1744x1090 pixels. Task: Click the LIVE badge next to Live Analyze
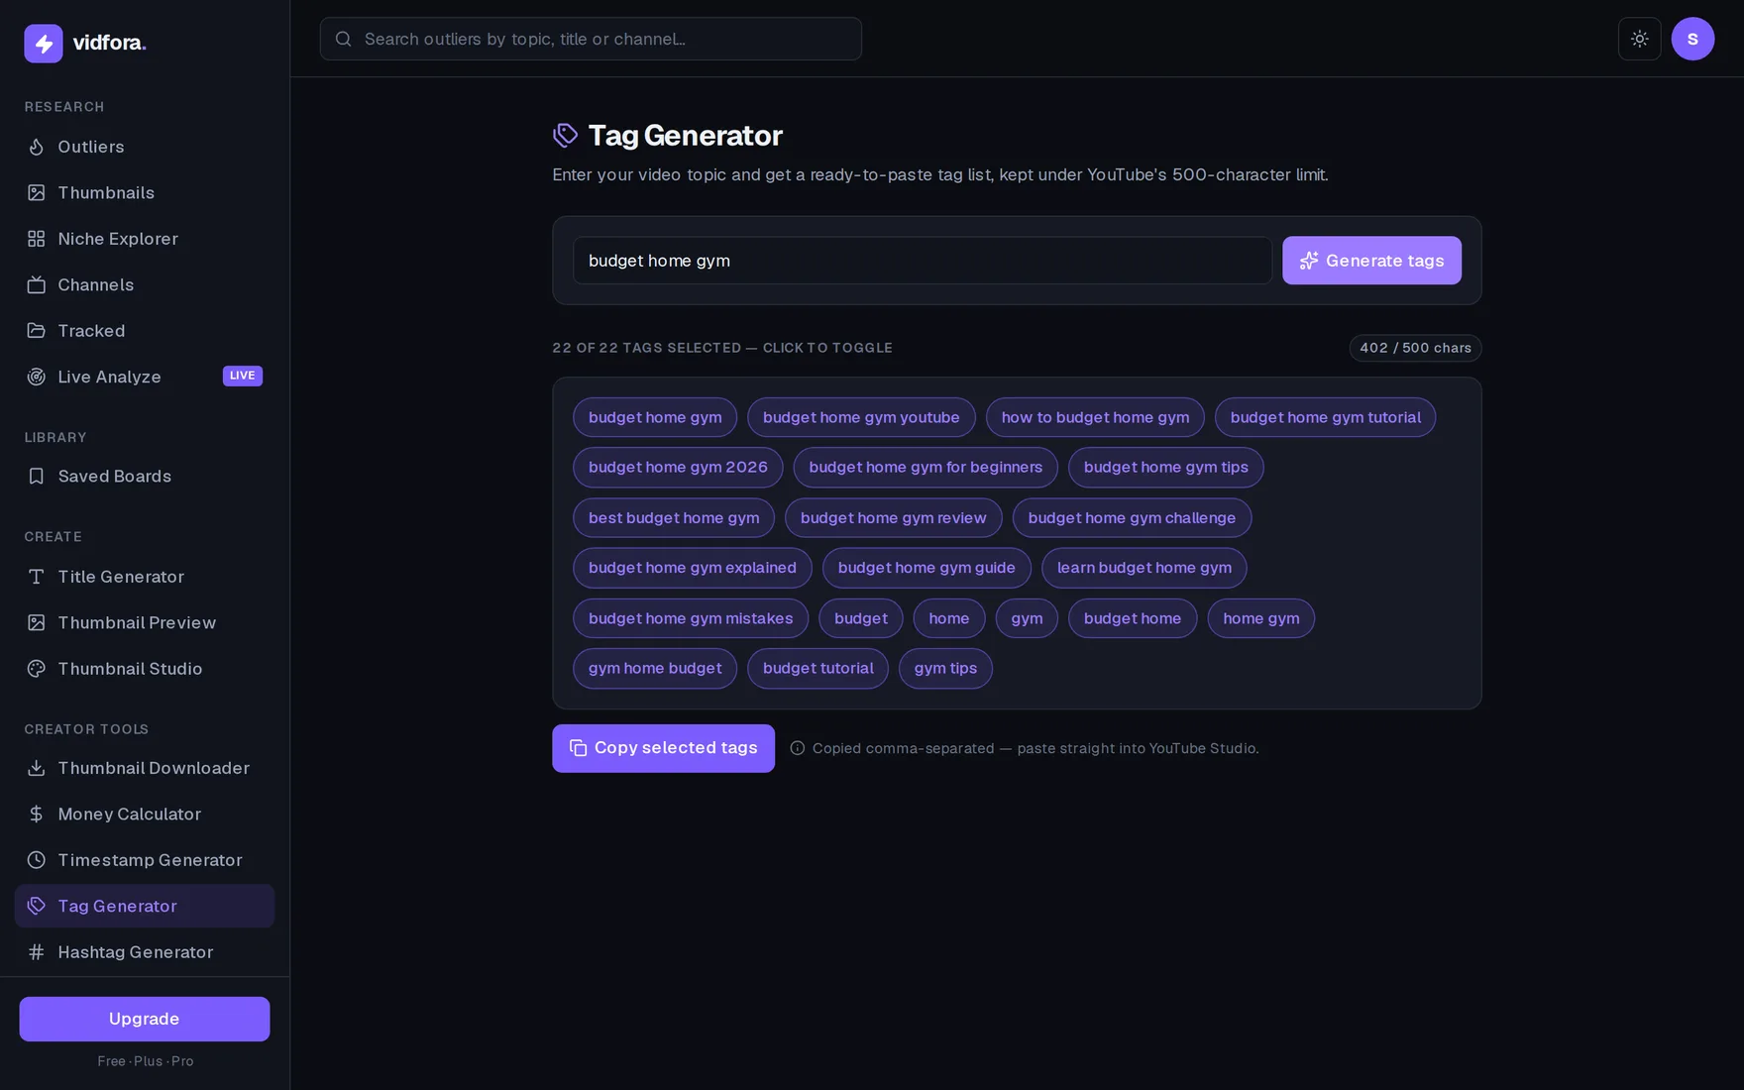pyautogui.click(x=243, y=376)
